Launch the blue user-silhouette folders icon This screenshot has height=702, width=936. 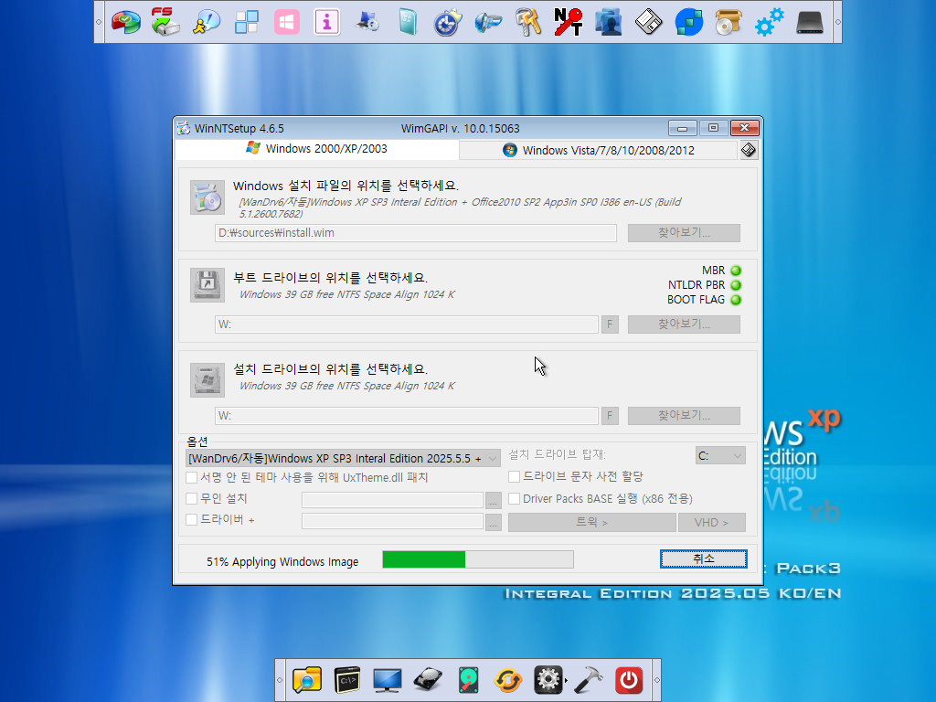tap(608, 22)
